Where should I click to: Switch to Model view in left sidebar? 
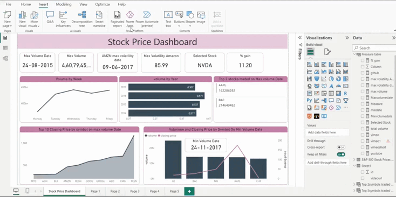(5, 59)
